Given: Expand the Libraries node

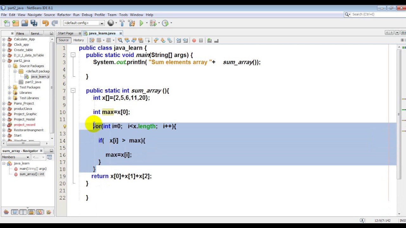Looking at the screenshot, I should click(x=10, y=93).
